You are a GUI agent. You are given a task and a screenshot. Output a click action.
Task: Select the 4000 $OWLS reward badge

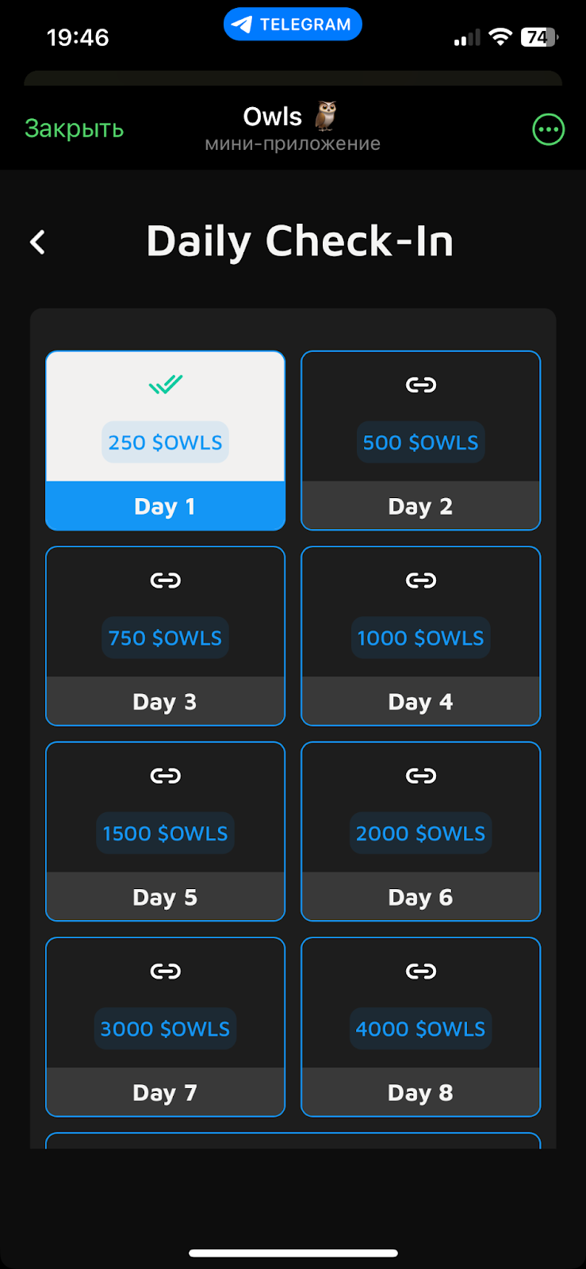[x=421, y=1029]
